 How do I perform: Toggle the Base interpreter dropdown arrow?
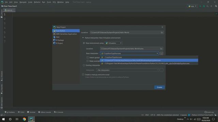click(x=157, y=54)
